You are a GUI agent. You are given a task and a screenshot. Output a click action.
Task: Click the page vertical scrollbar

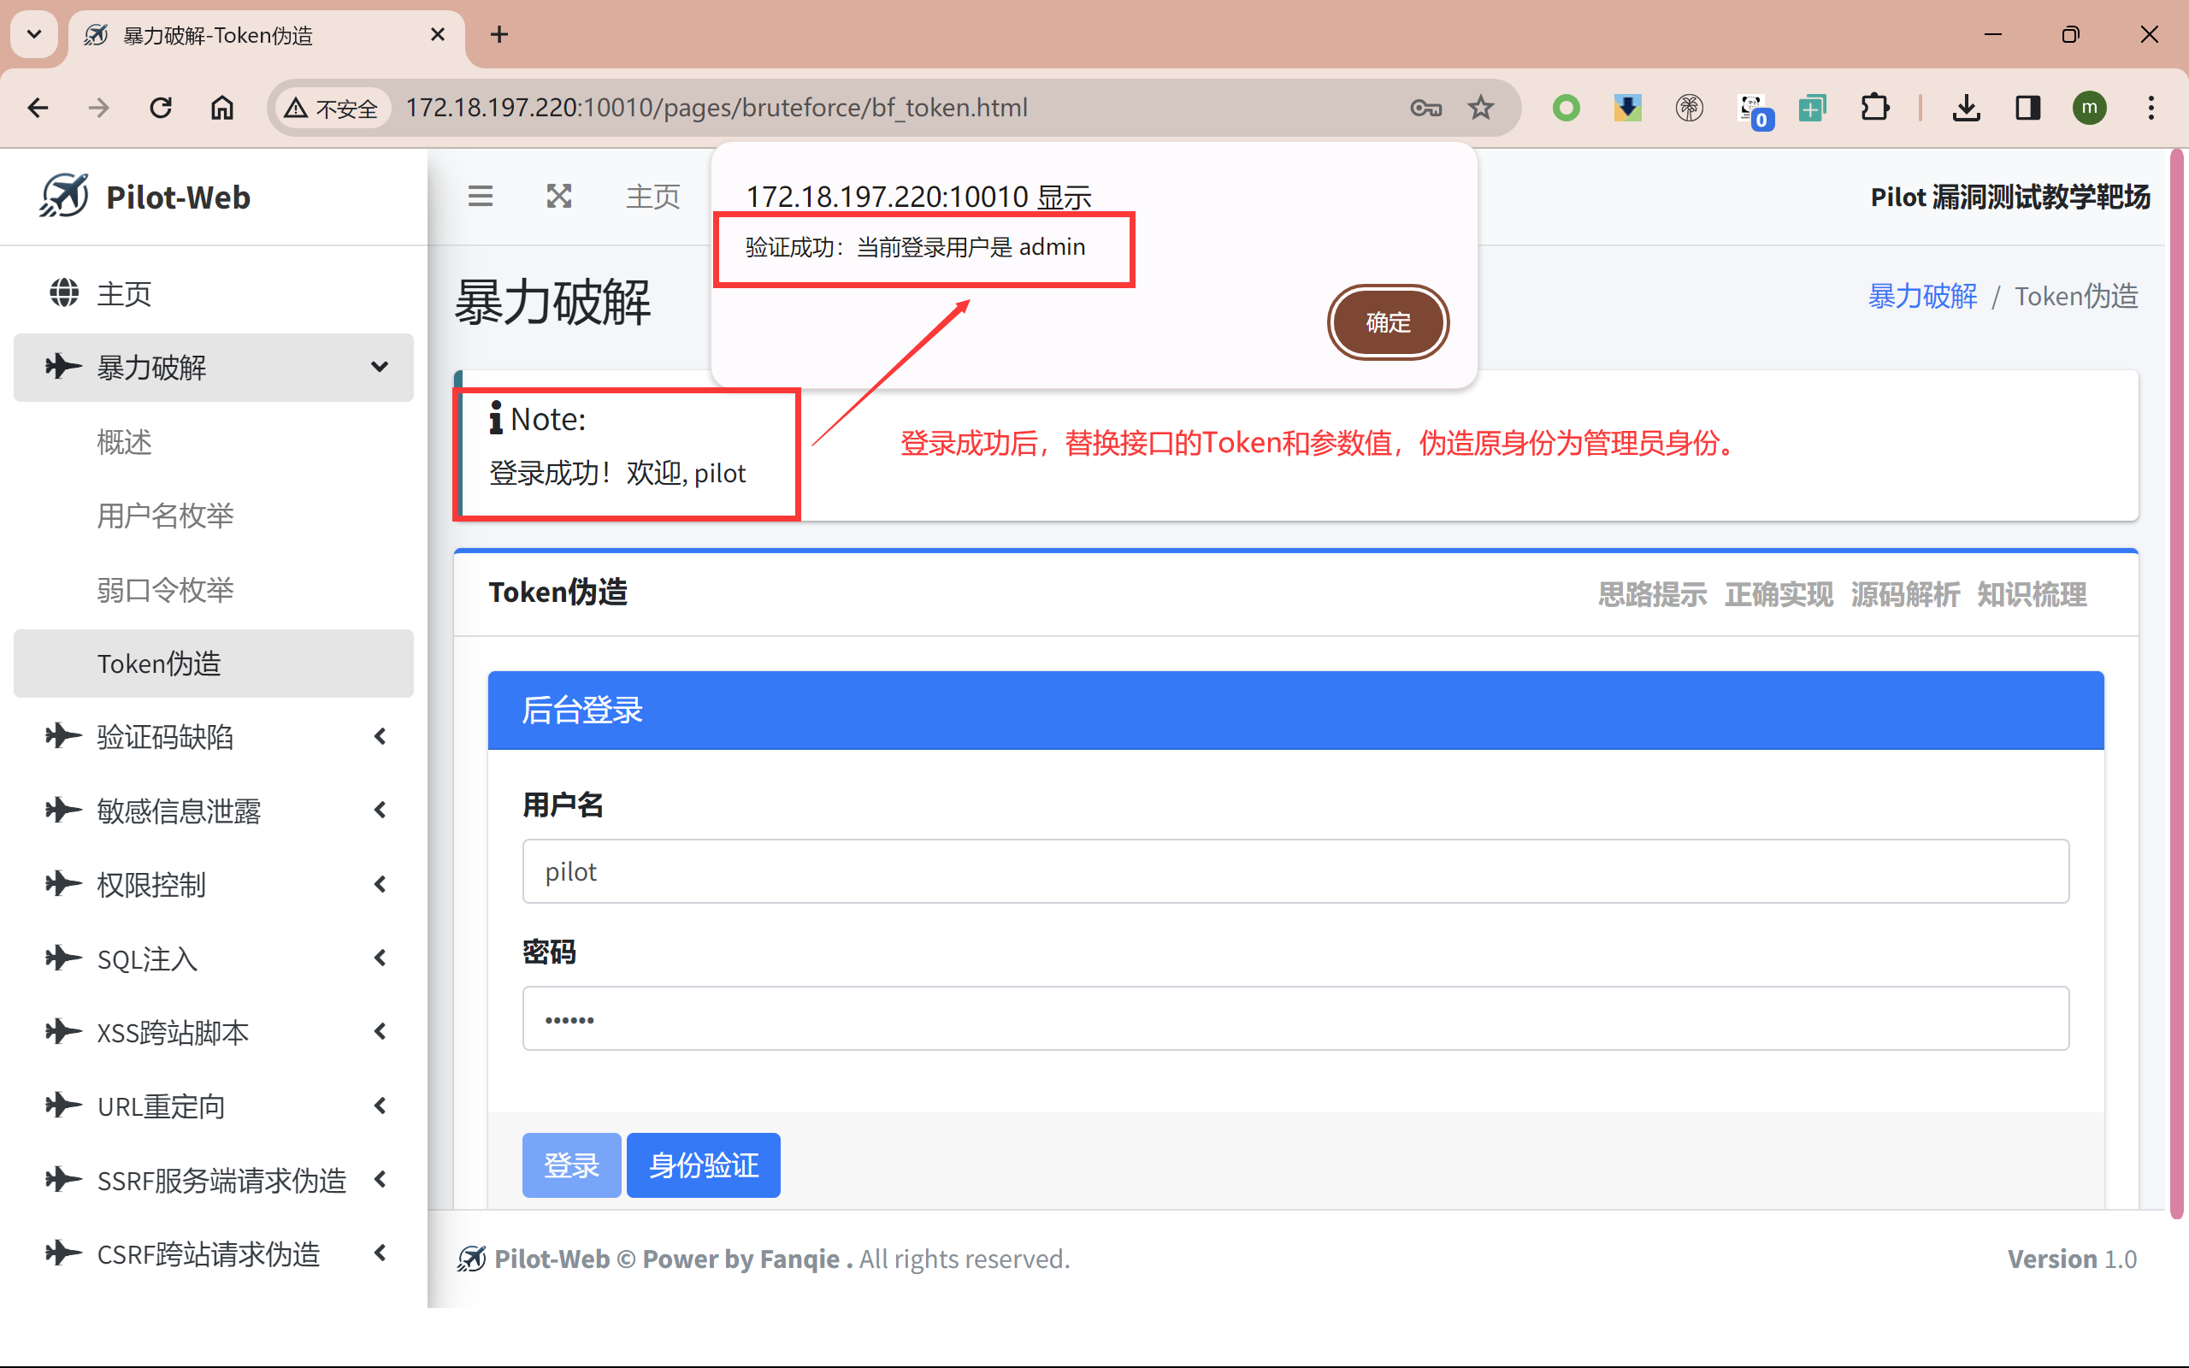coord(2176,679)
